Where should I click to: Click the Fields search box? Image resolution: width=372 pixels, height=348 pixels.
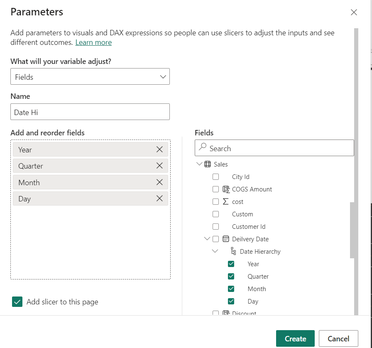274,148
